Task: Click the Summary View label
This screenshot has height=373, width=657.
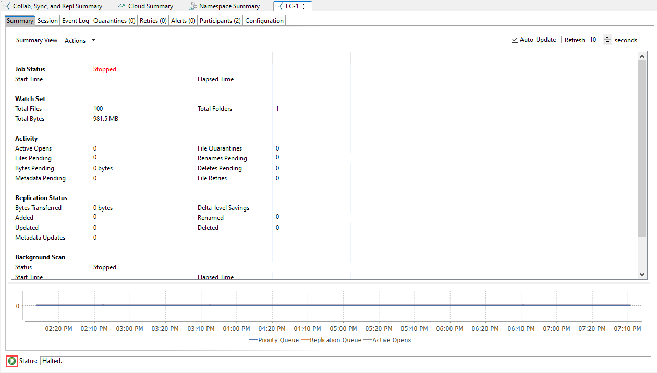Action: 36,40
